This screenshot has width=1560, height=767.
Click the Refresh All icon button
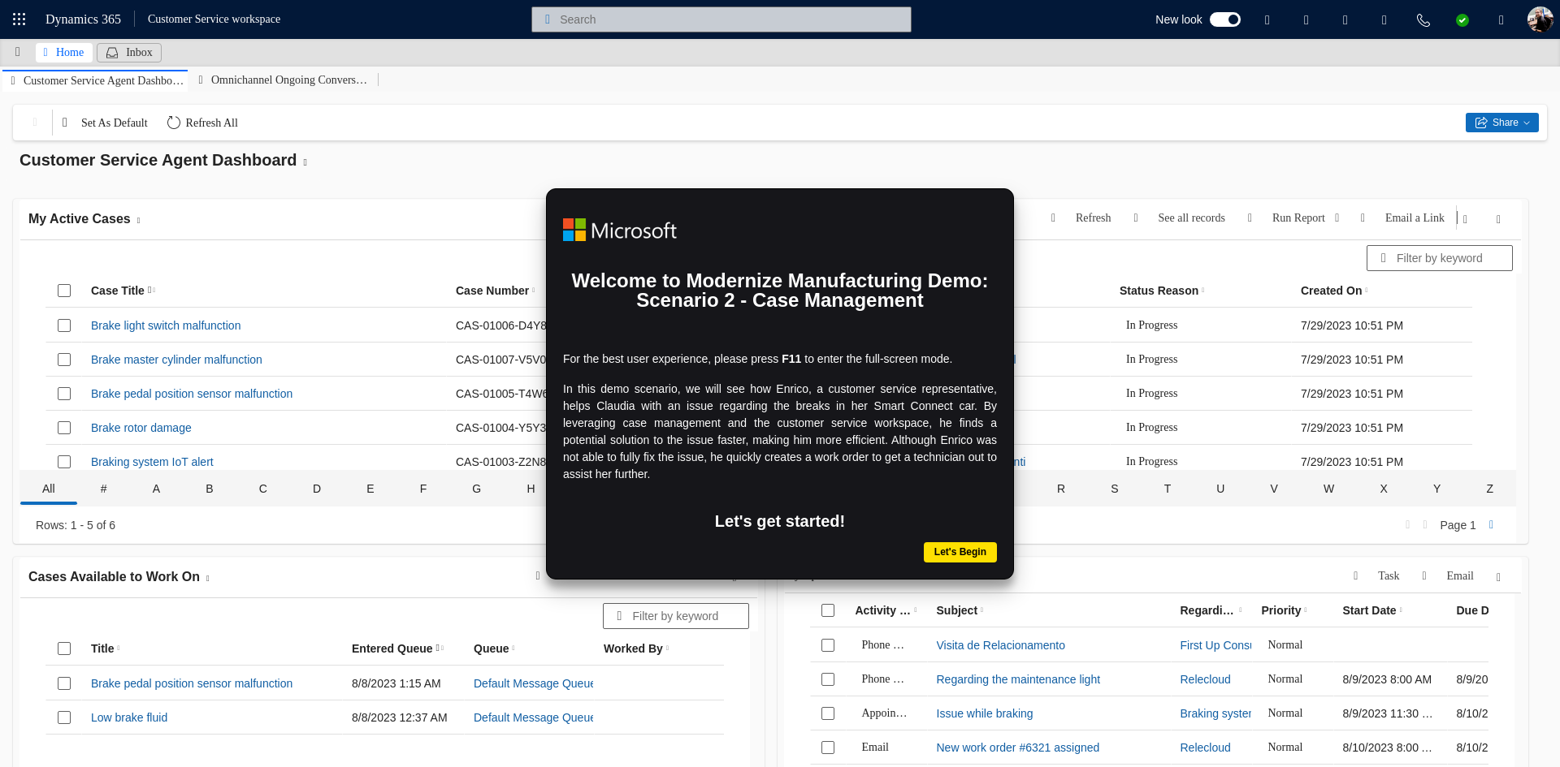[174, 123]
